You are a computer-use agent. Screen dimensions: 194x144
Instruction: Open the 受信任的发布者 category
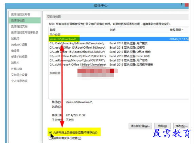[x=20, y=15]
